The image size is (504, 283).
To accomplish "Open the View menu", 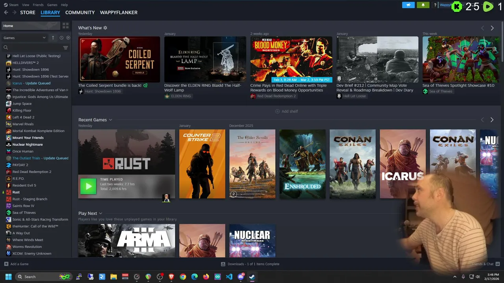I will (26, 5).
